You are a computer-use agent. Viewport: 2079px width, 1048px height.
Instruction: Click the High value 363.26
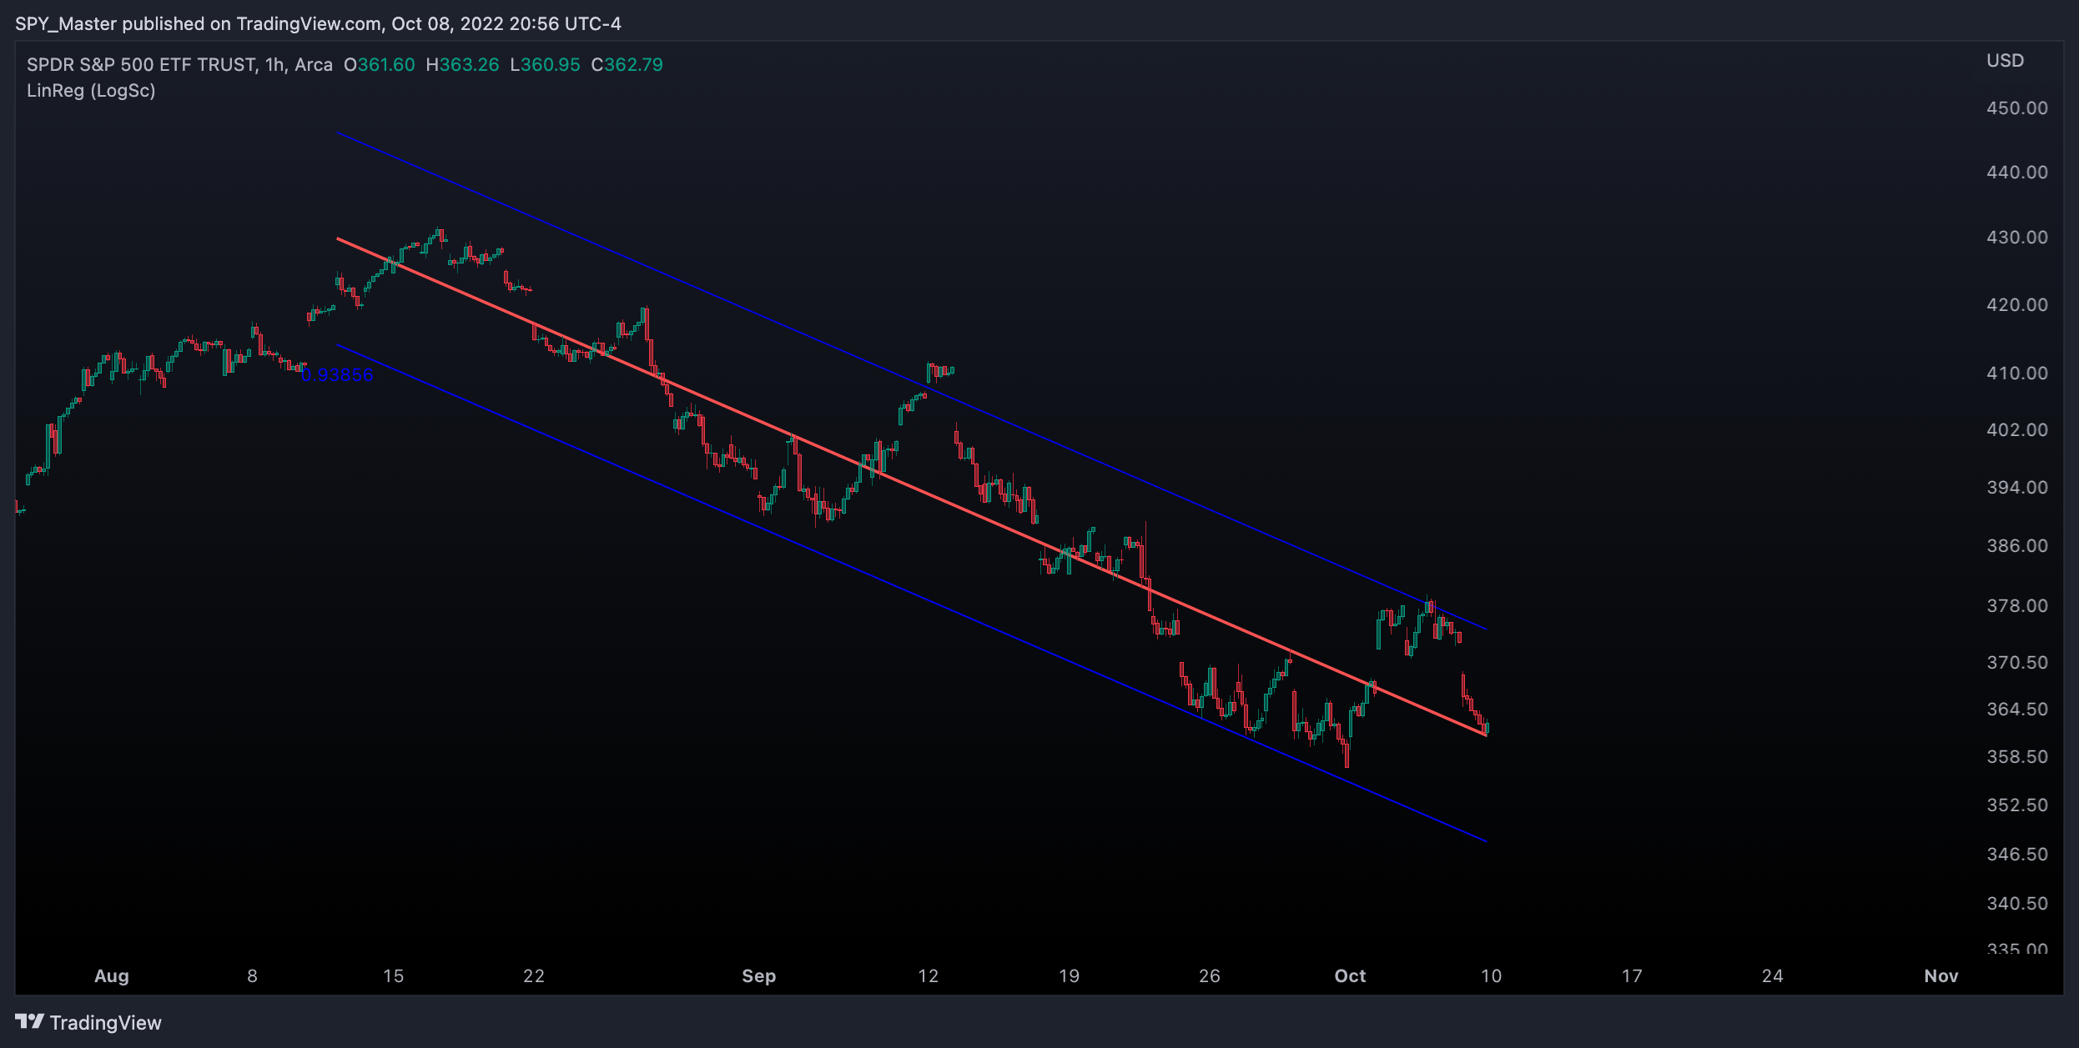469,65
